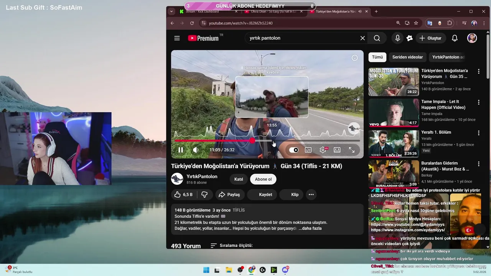Viewport: 491px width, 276px height.
Task: Open Discord from the taskbar
Action: (x=285, y=270)
